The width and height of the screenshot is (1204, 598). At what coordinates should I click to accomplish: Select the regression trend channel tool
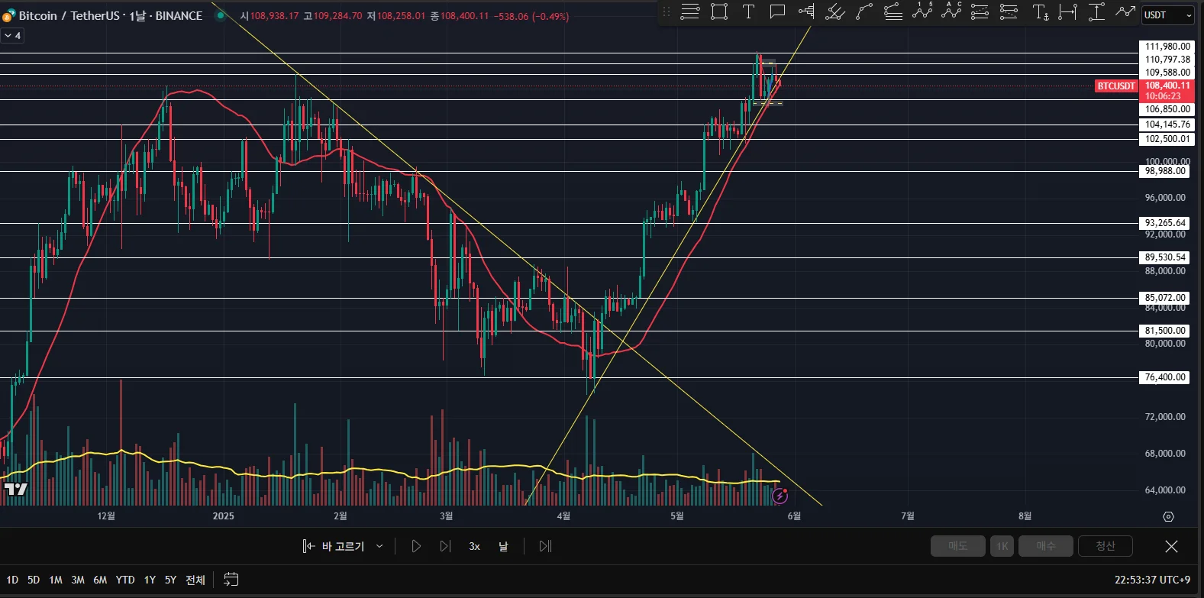893,11
